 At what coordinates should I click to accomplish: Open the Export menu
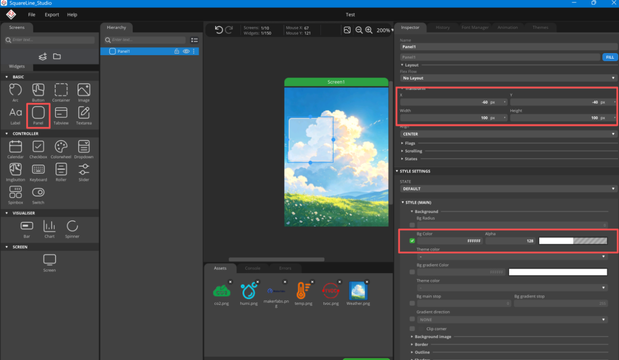[52, 14]
